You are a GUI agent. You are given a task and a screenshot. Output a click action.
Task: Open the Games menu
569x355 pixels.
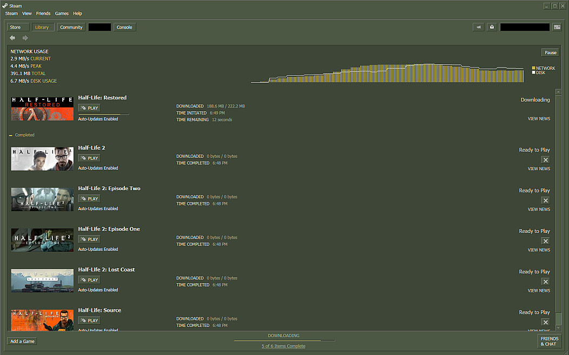[62, 14]
